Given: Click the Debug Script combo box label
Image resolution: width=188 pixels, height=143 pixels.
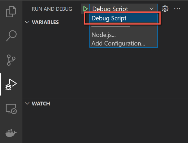Looking at the screenshot, I should click(110, 9).
